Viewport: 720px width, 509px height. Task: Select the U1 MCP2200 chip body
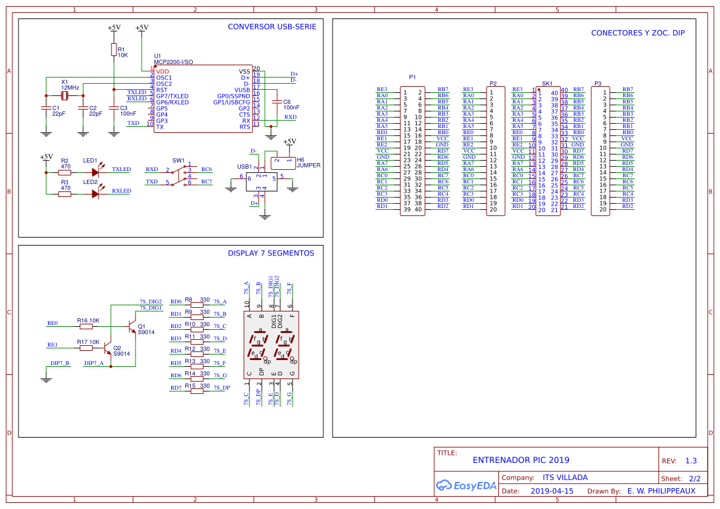pos(203,98)
